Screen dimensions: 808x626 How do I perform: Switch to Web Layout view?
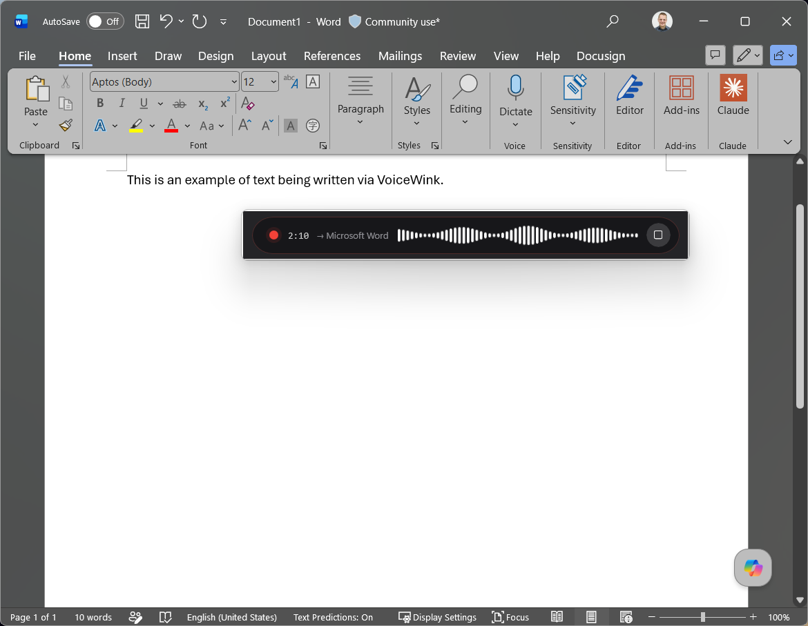[x=626, y=617]
